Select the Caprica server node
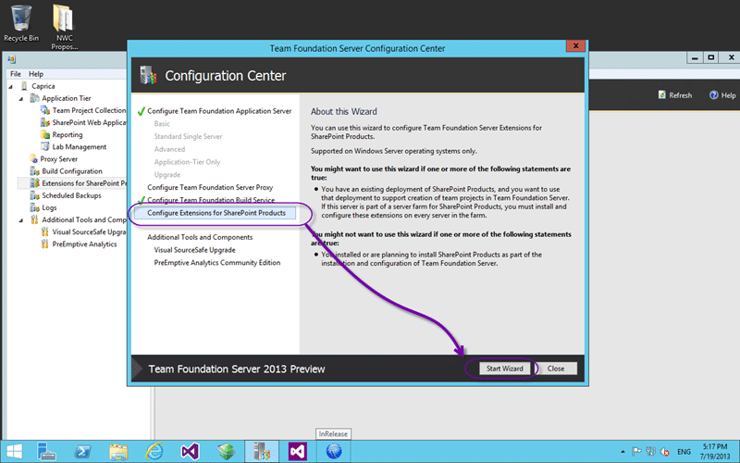Viewport: 740px width, 463px height. (43, 86)
